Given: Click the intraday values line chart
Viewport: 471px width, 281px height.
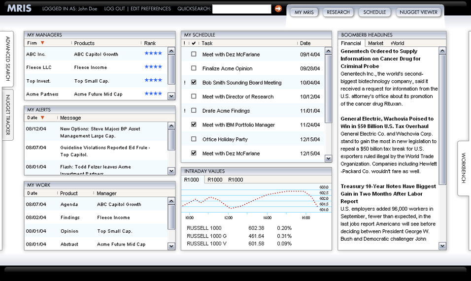Looking at the screenshot, I should pos(256,199).
